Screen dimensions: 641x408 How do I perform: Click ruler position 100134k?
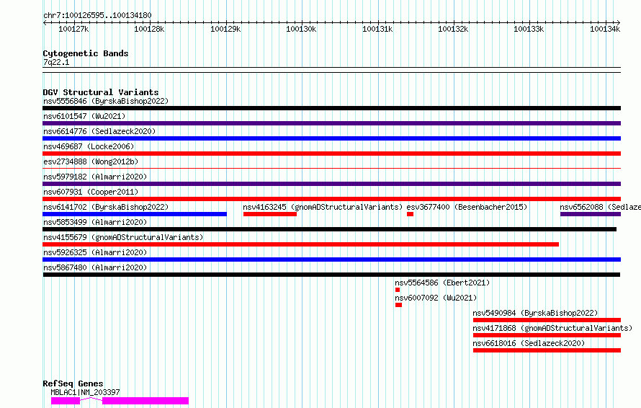click(605, 29)
